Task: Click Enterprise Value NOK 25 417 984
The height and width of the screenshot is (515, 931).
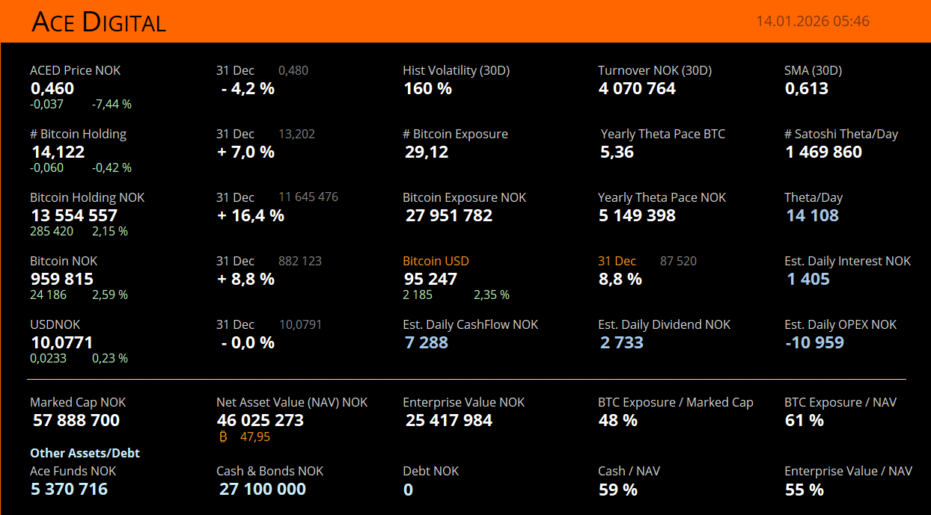Action: coord(449,420)
